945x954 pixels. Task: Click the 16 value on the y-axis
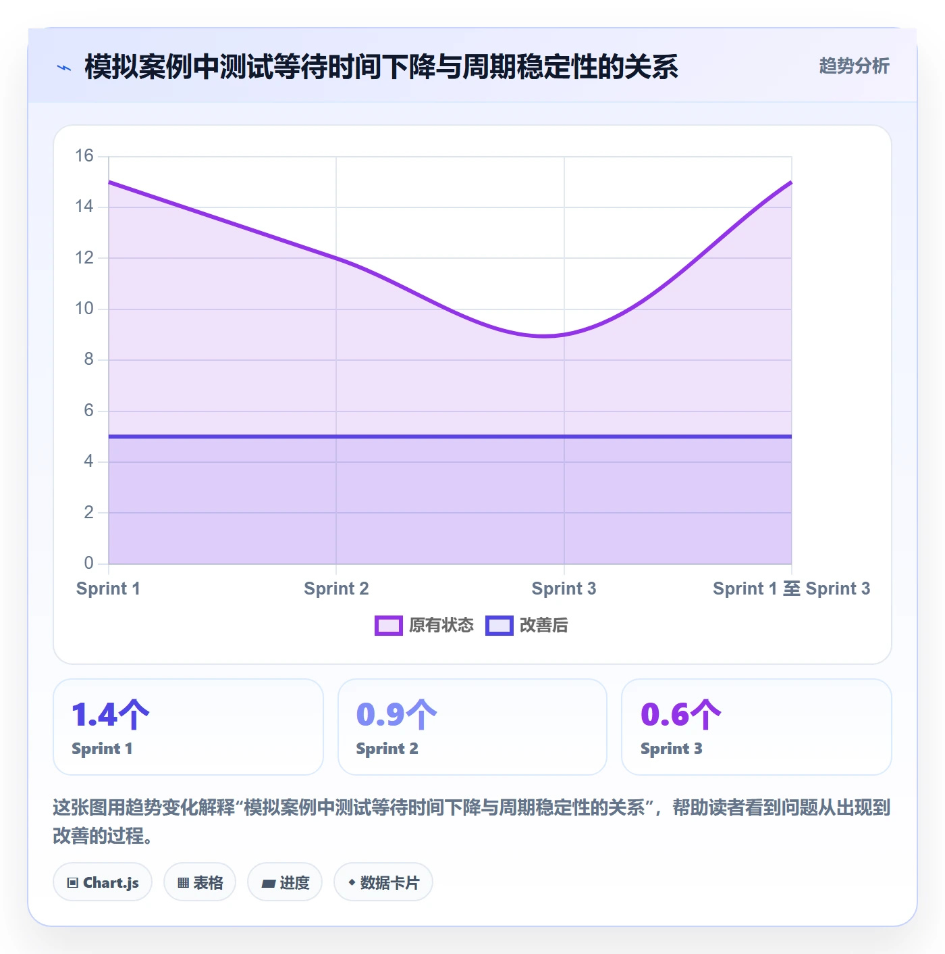click(84, 156)
